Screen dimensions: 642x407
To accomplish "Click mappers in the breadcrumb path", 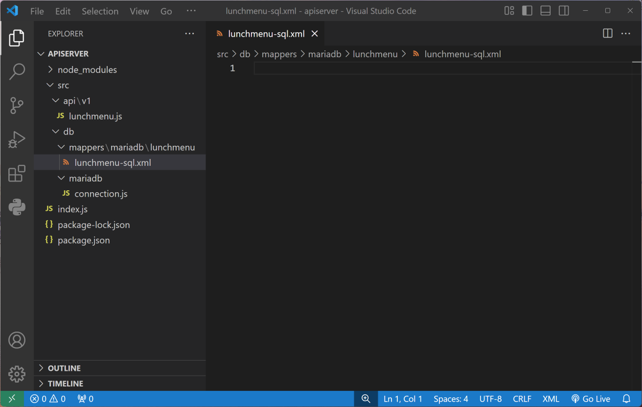I will click(x=279, y=54).
